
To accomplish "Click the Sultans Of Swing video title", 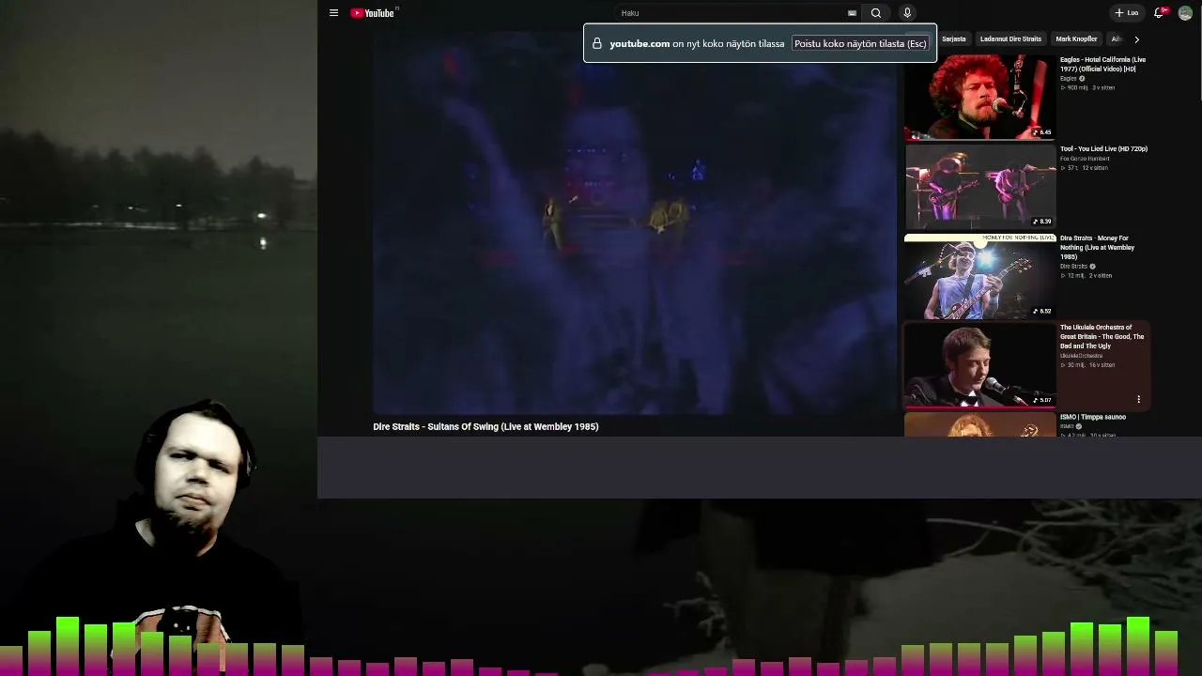I will (485, 426).
